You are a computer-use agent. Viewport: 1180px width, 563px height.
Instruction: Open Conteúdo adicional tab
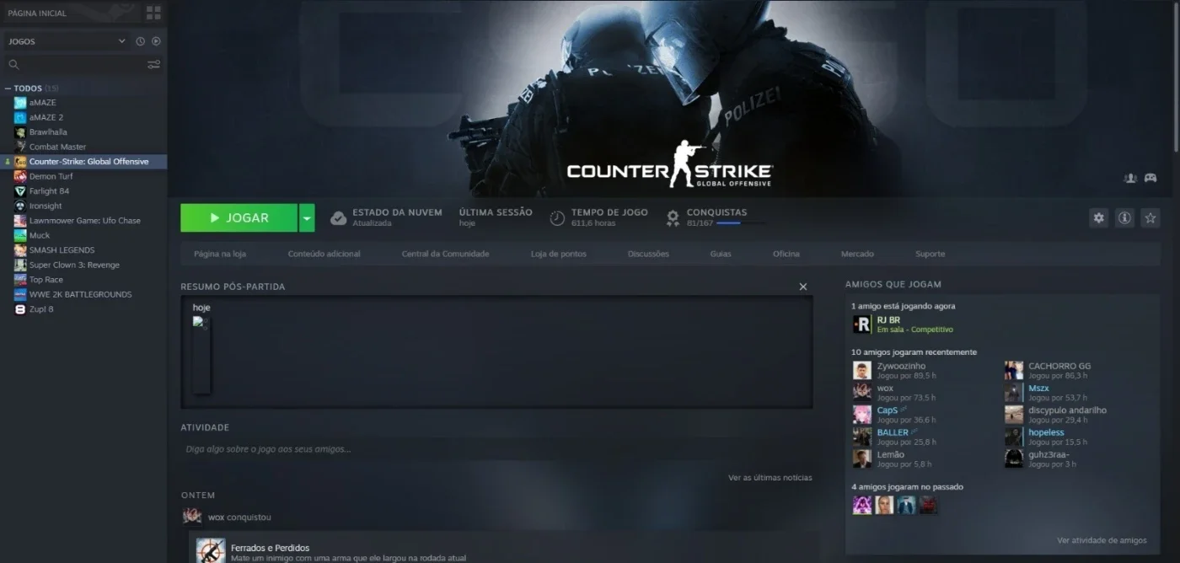point(324,254)
